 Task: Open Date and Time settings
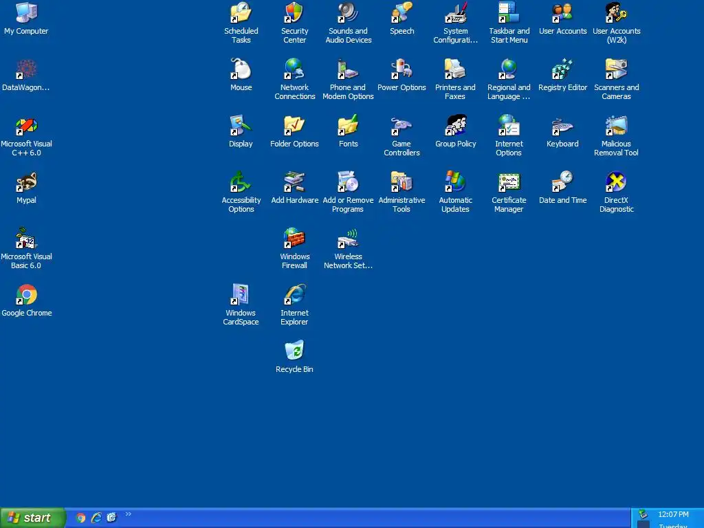click(562, 188)
